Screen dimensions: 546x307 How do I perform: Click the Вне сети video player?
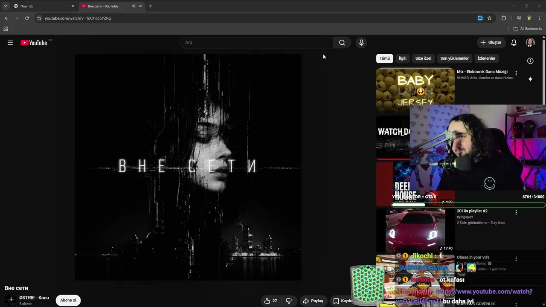(x=188, y=167)
